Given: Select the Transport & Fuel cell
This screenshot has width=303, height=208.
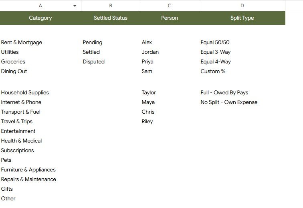Looking at the screenshot, I should (x=40, y=112).
